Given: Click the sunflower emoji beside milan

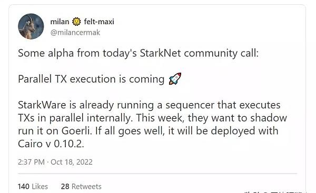Looking at the screenshot, I should point(76,22).
